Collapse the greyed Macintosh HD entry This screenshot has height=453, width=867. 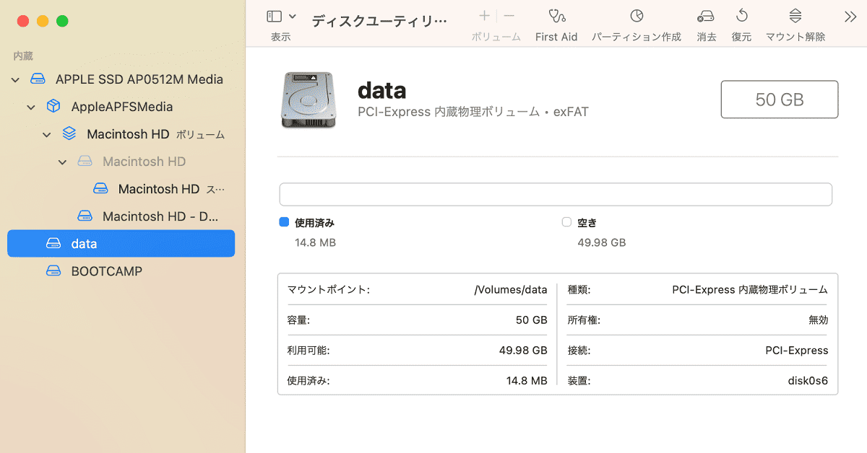pos(63,162)
